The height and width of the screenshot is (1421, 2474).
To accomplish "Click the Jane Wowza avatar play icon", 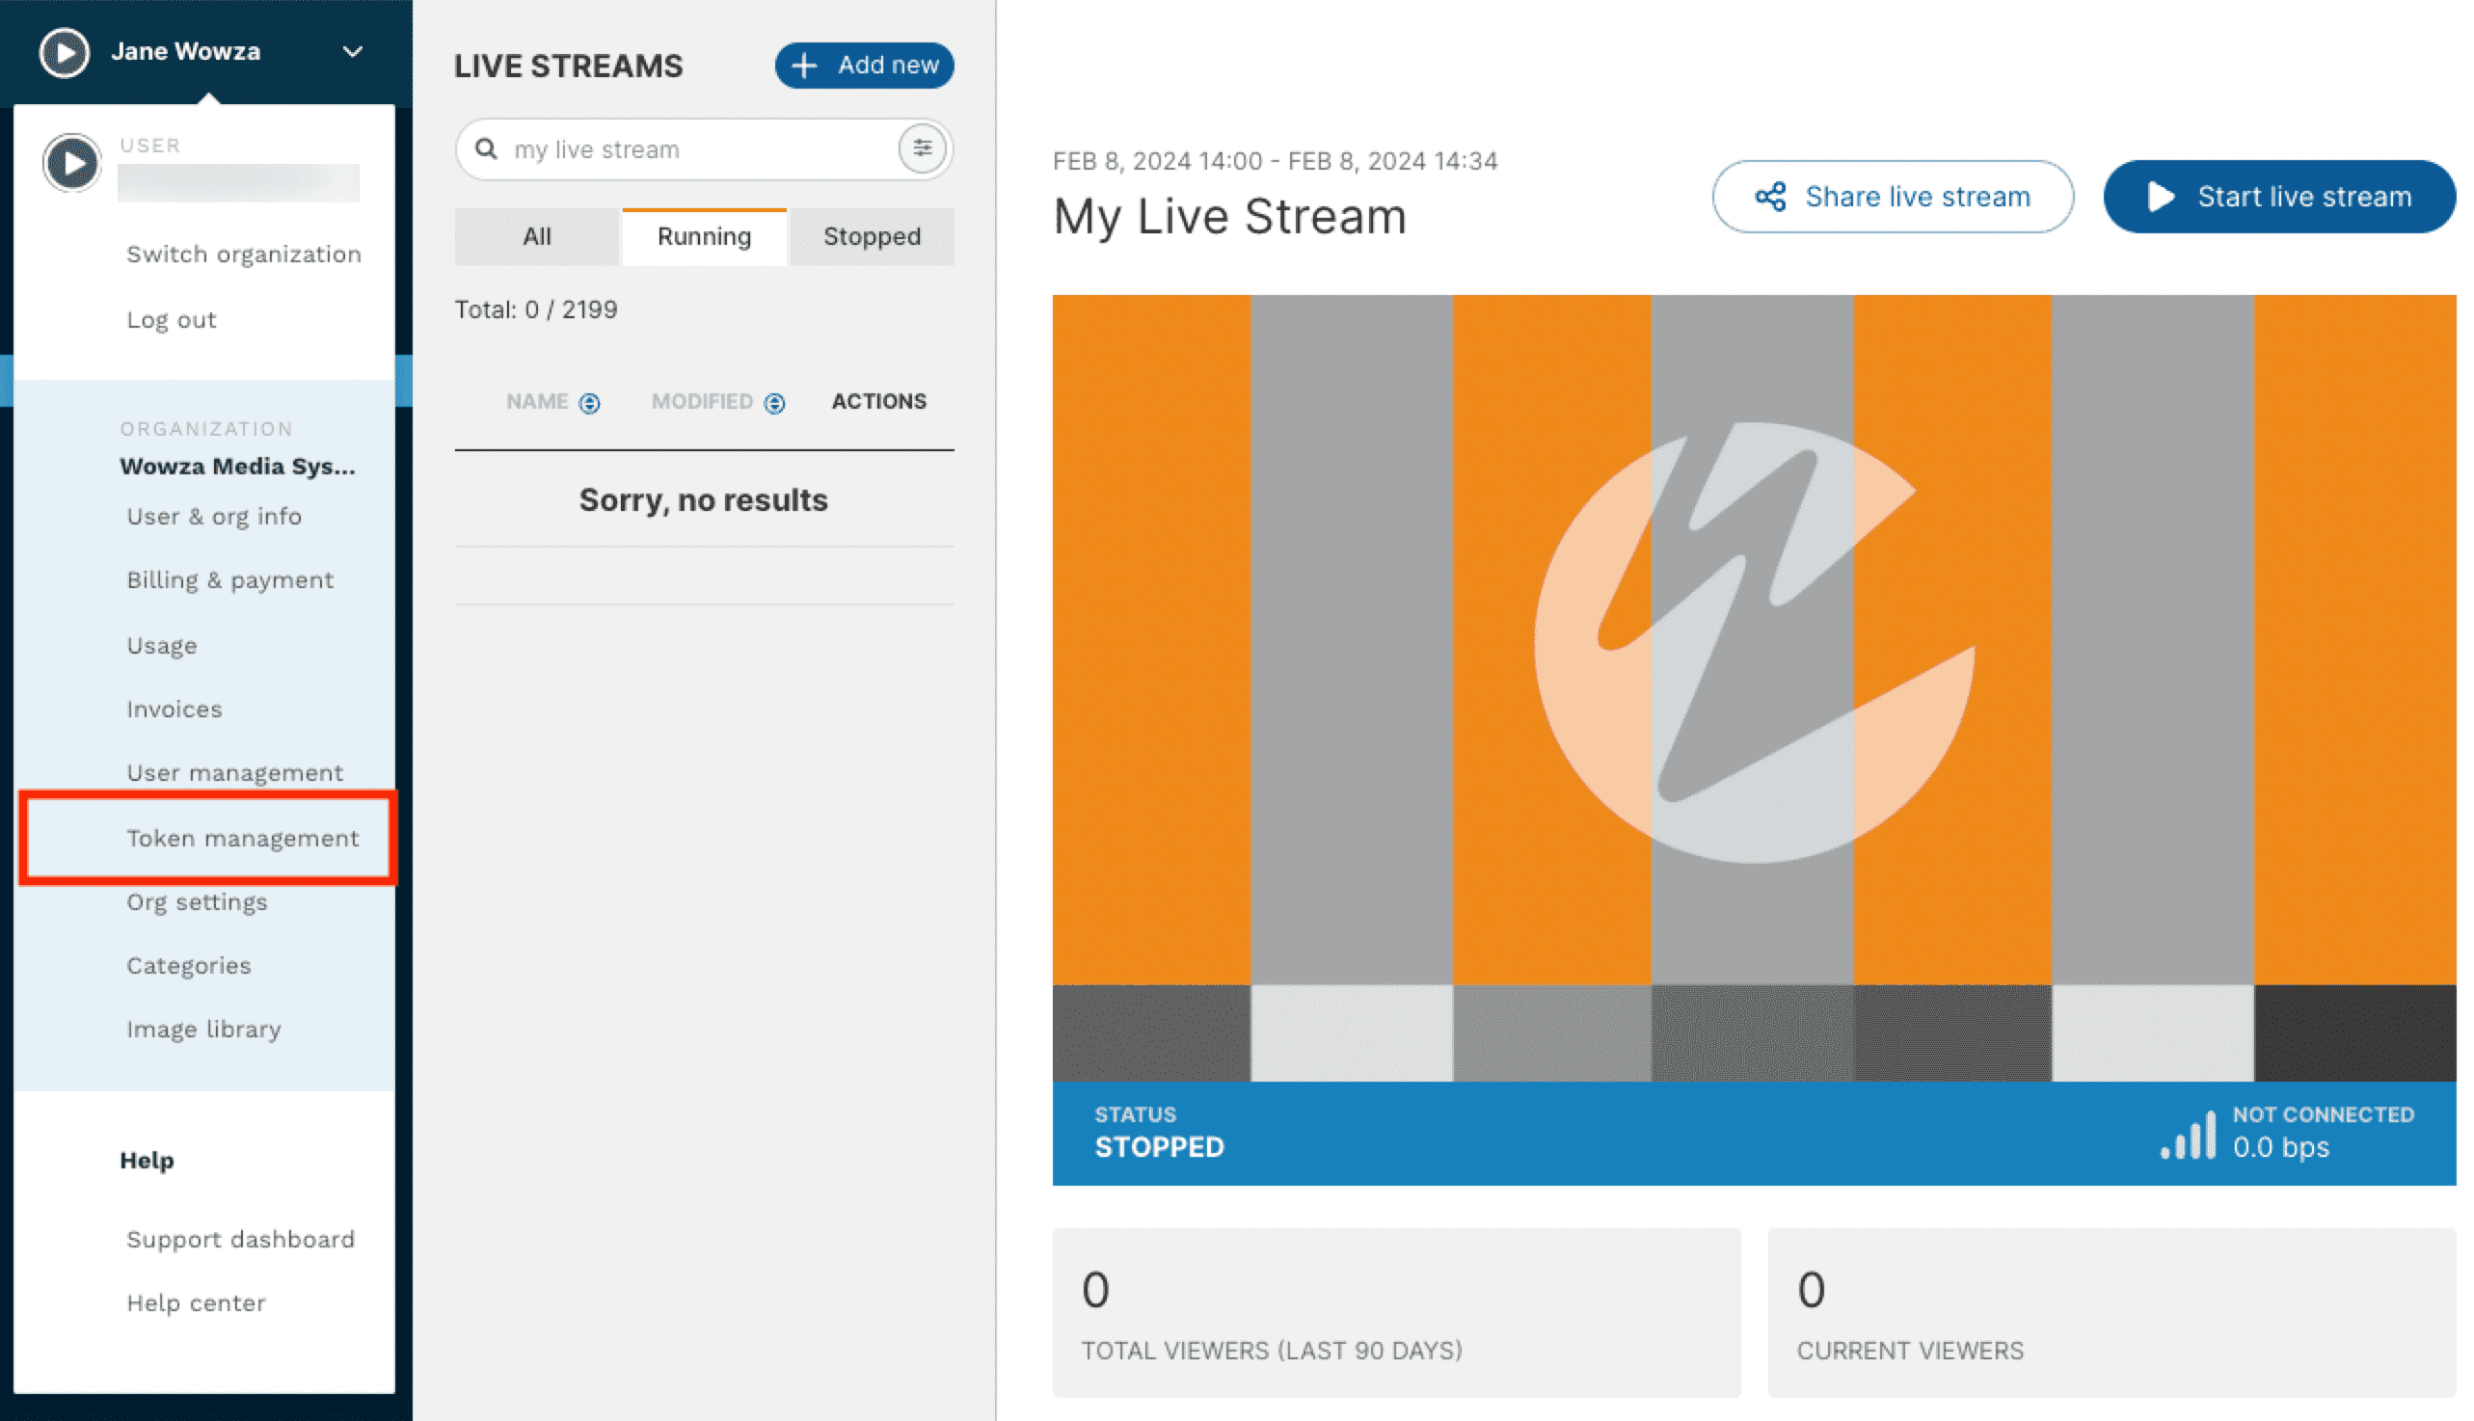I will [63, 51].
